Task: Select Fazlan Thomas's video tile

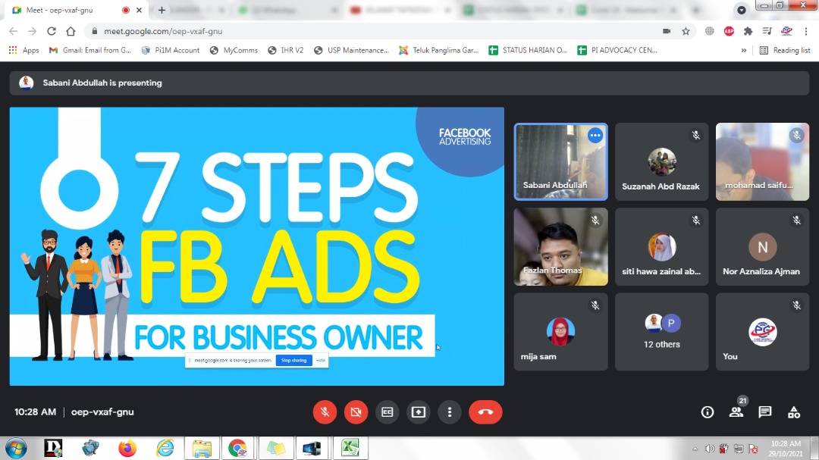Action: pos(561,247)
